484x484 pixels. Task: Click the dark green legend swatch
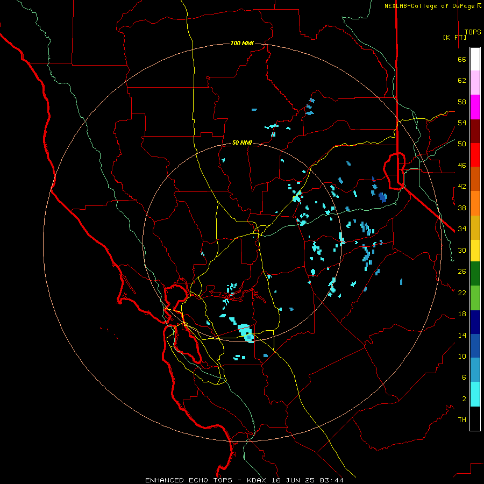tap(475, 274)
